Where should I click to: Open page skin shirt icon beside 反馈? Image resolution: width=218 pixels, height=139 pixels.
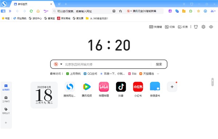[x=196, y=27]
